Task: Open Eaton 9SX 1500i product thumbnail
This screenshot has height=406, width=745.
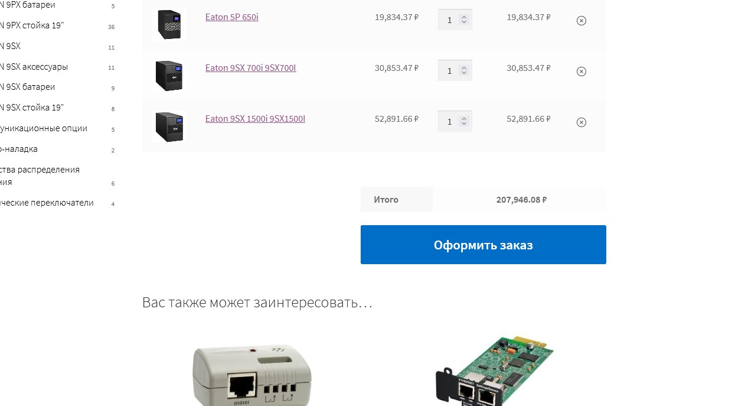Action: coord(169,126)
